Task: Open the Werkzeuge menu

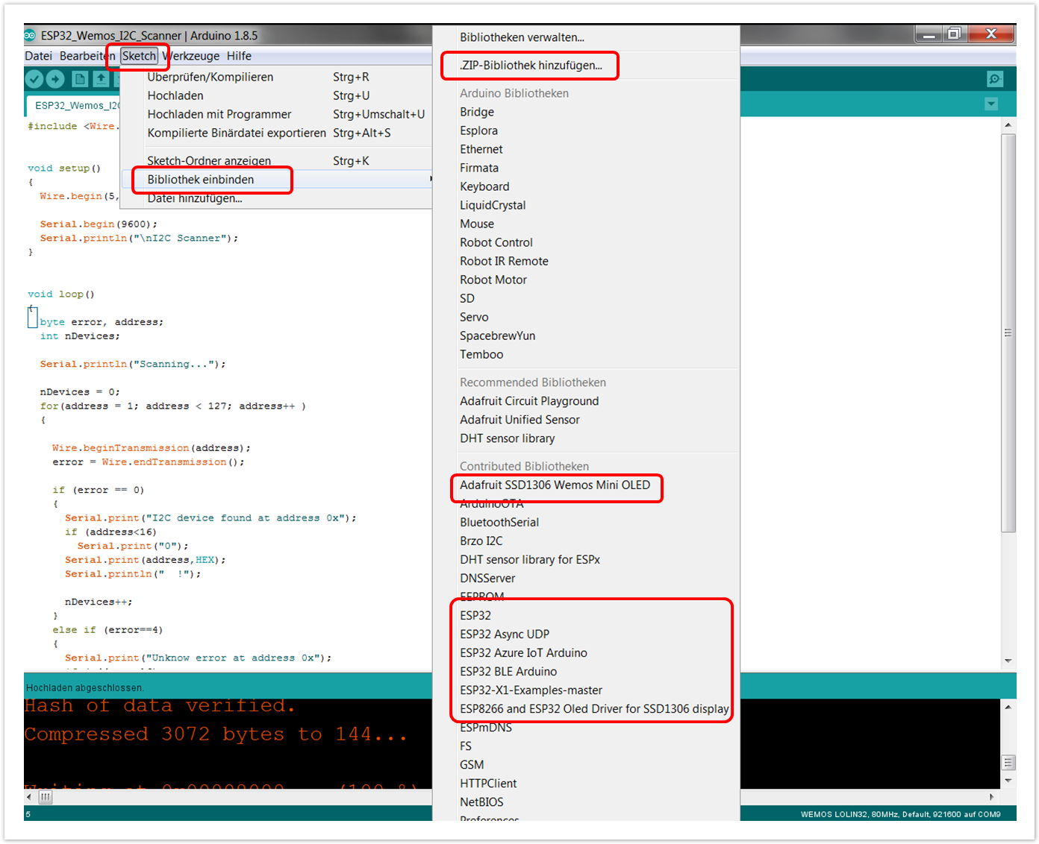Action: pyautogui.click(x=191, y=56)
